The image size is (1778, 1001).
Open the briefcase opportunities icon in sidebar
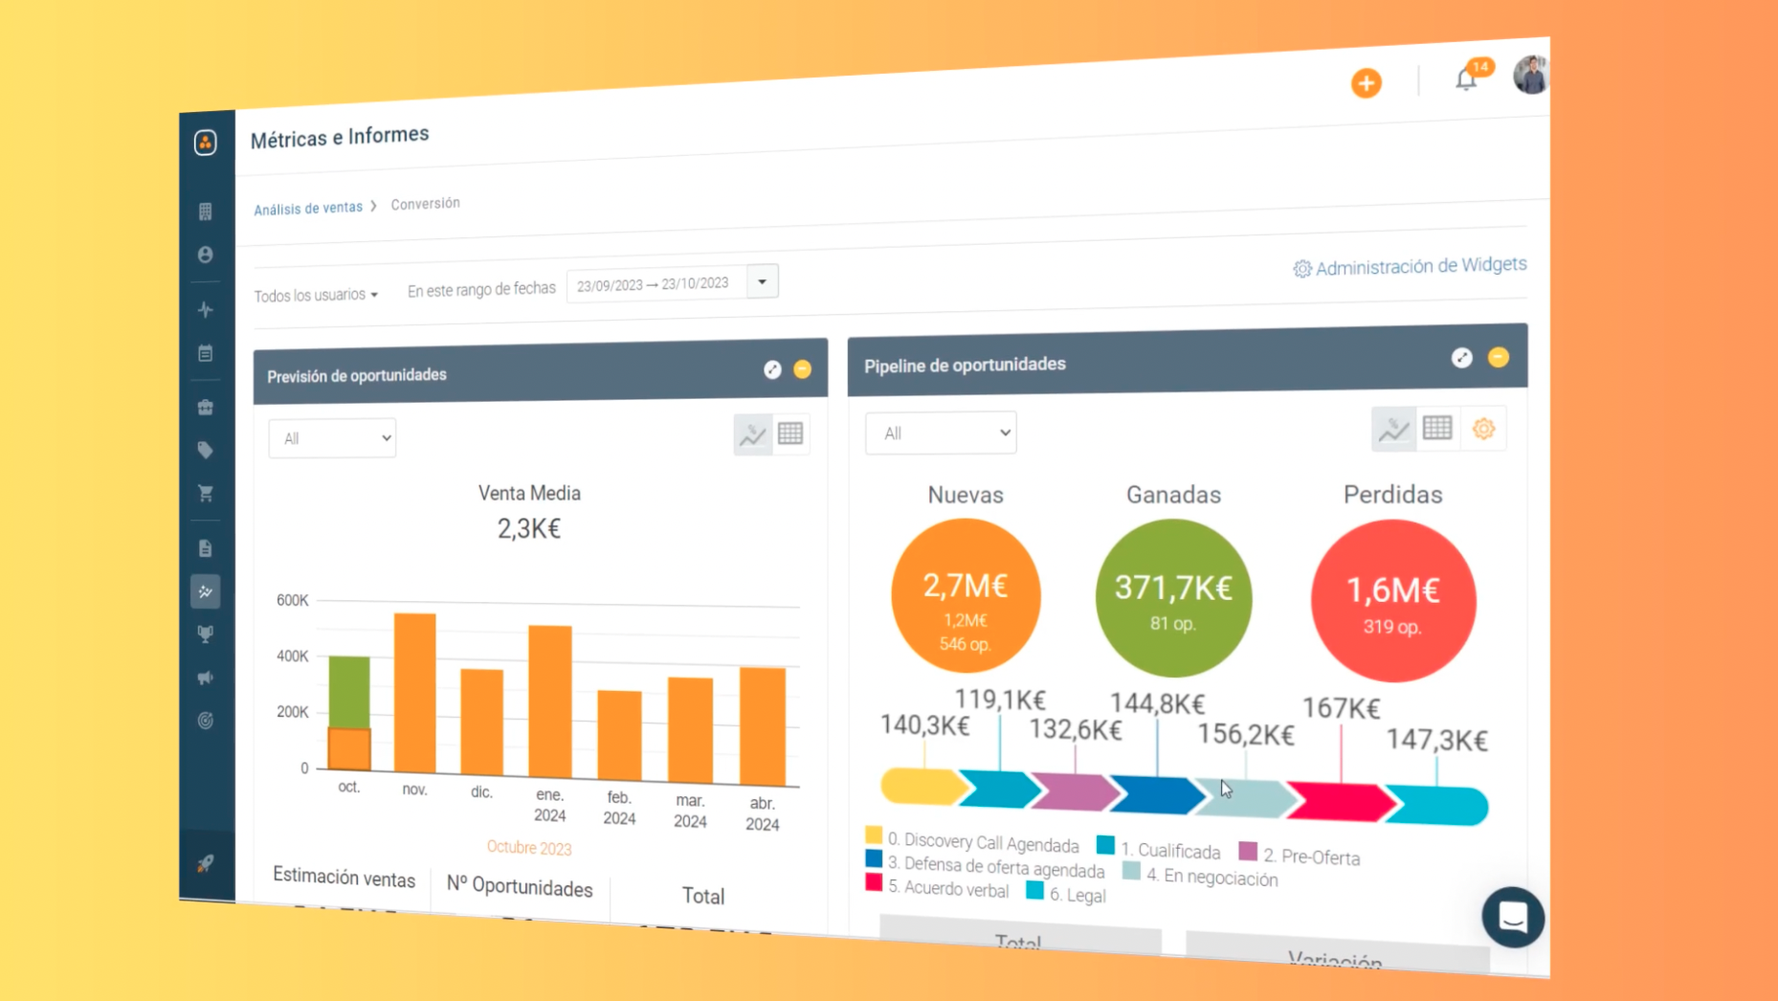point(205,408)
